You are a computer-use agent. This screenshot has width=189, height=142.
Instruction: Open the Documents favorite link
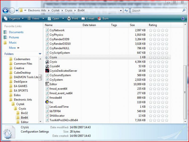click(16, 32)
